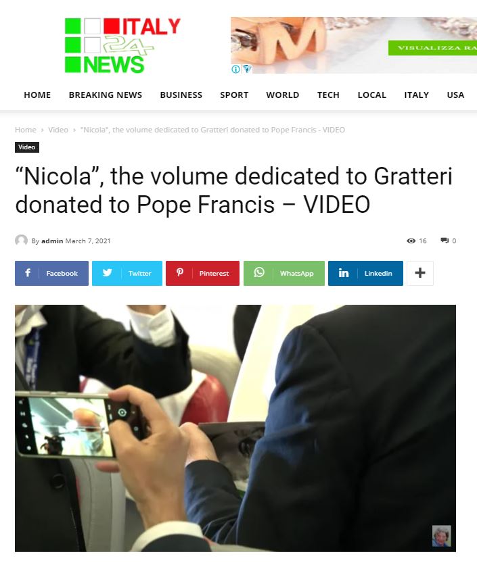Click the article video thumbnail image

point(235,428)
